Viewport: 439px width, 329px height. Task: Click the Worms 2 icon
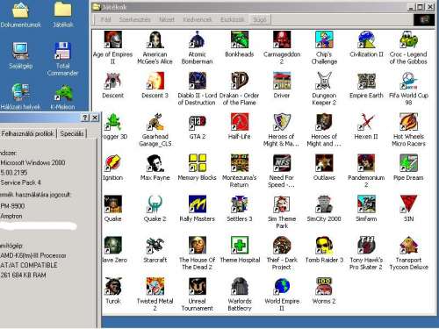324,286
